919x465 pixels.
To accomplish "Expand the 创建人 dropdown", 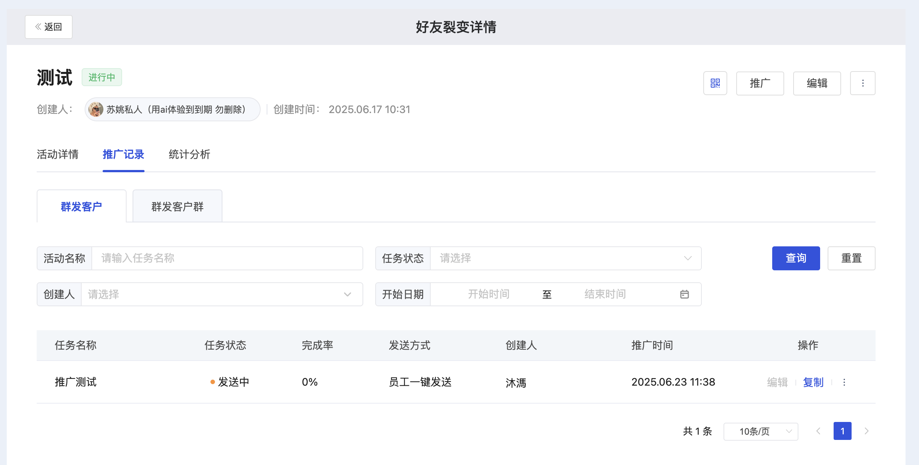I will coord(222,294).
